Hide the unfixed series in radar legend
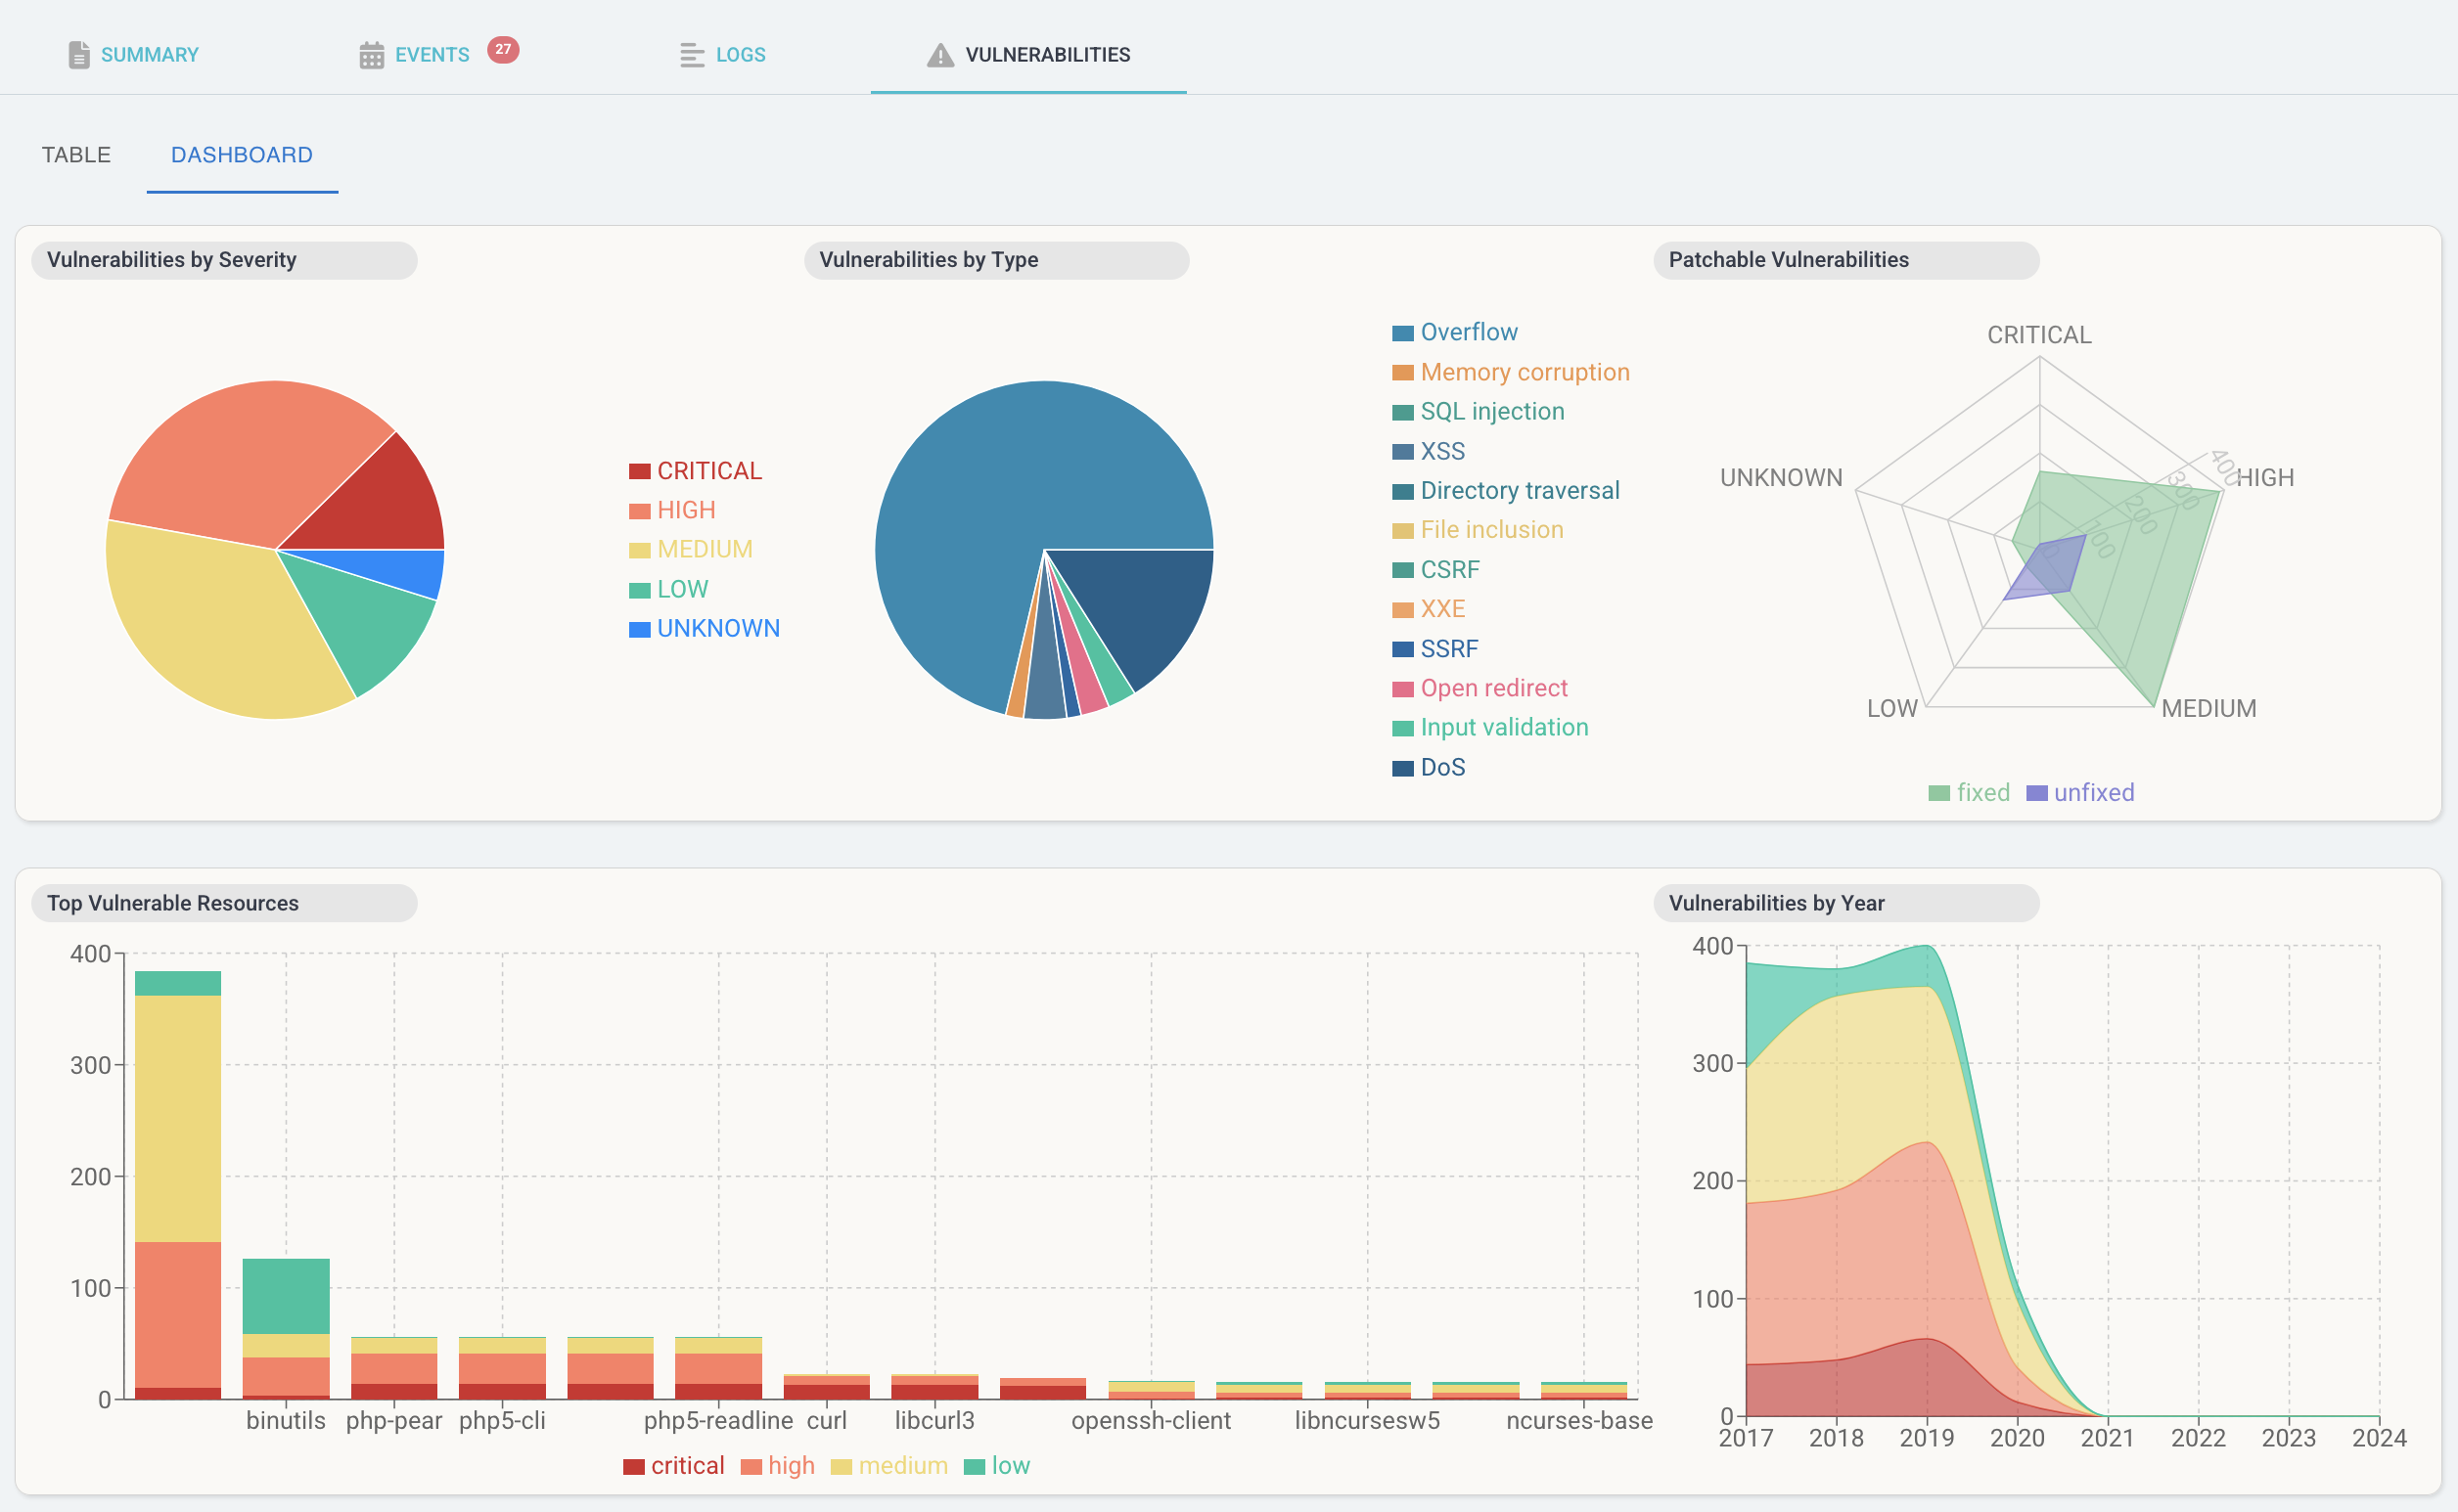Image resolution: width=2458 pixels, height=1512 pixels. 2093,793
